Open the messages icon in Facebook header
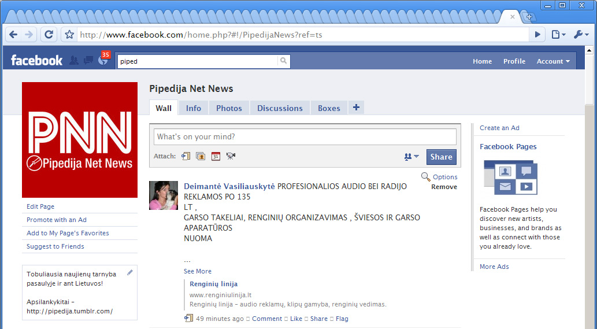 point(88,61)
